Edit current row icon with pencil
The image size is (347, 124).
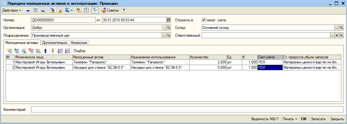click(24, 51)
